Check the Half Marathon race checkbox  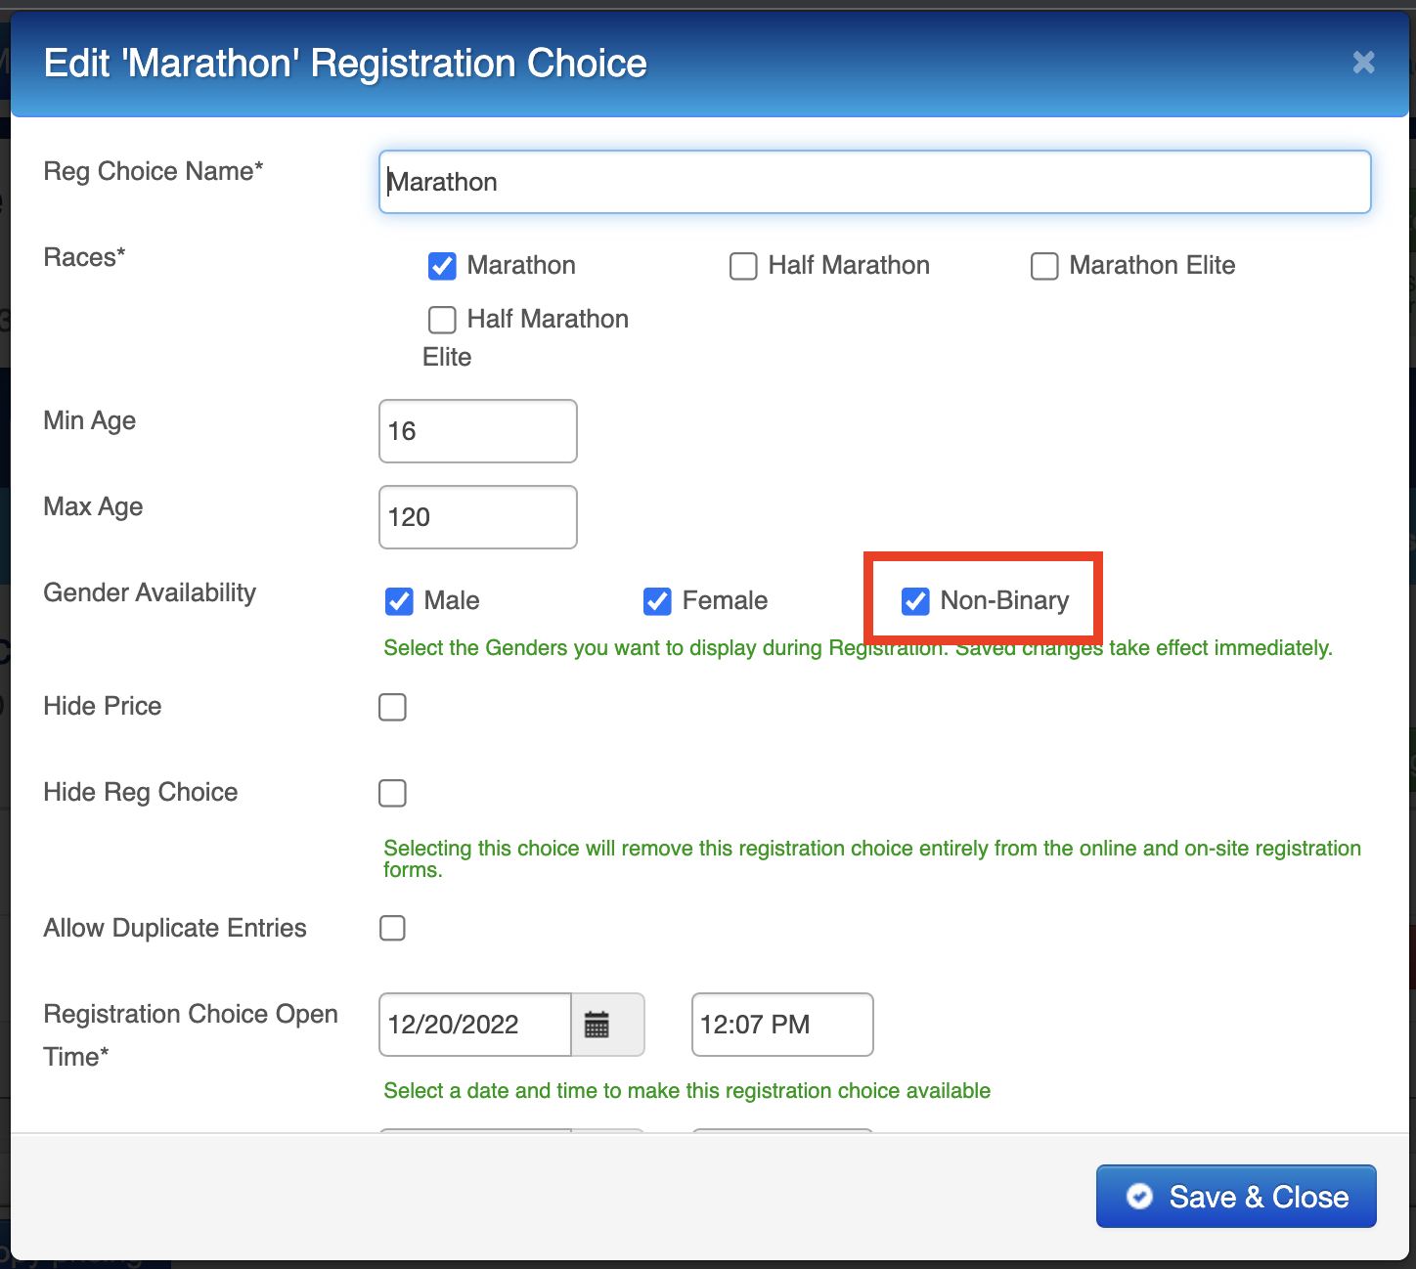click(743, 266)
